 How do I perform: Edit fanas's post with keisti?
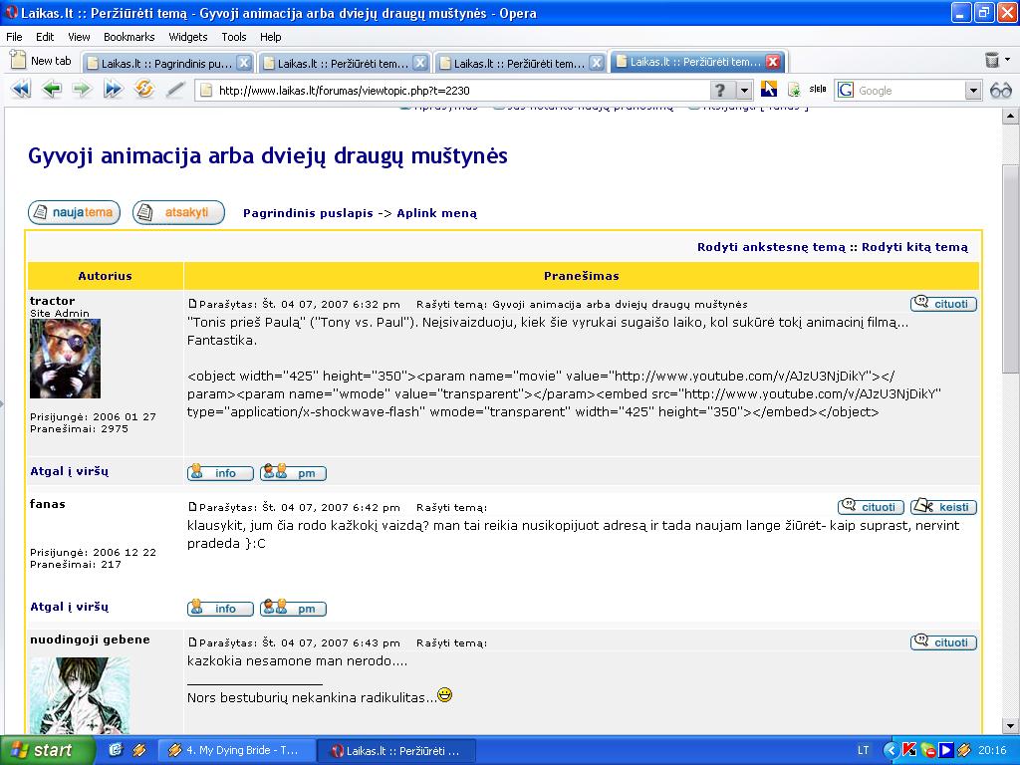(943, 507)
